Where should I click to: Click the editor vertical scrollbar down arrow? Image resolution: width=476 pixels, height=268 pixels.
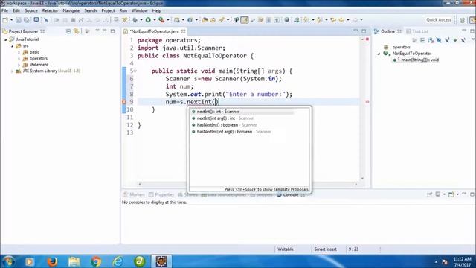pos(362,178)
